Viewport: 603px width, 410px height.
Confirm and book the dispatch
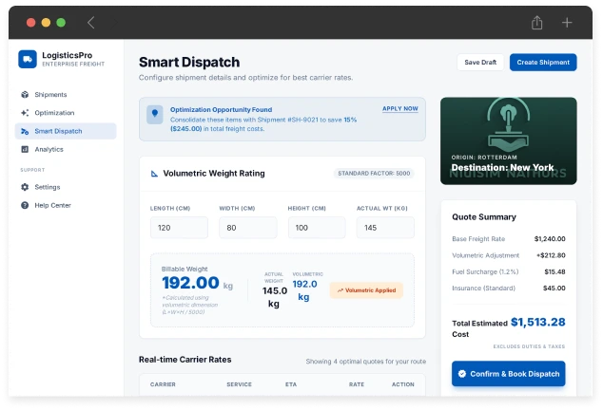[508, 374]
